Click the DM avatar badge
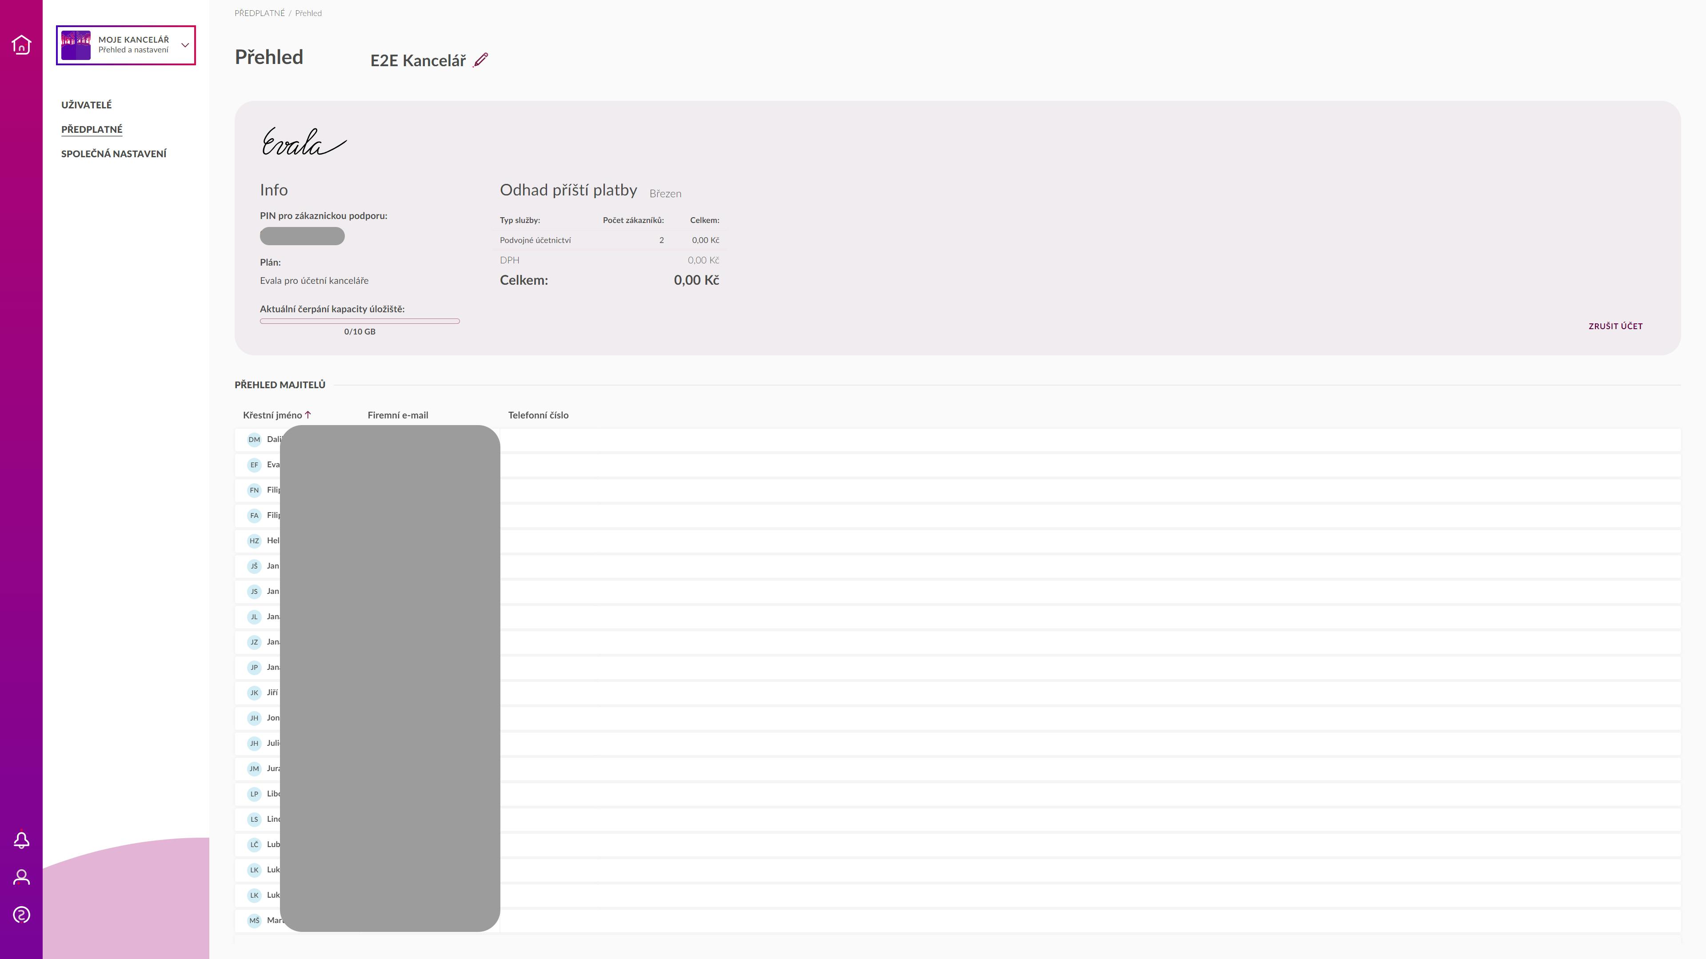Image resolution: width=1706 pixels, height=959 pixels. click(x=254, y=439)
